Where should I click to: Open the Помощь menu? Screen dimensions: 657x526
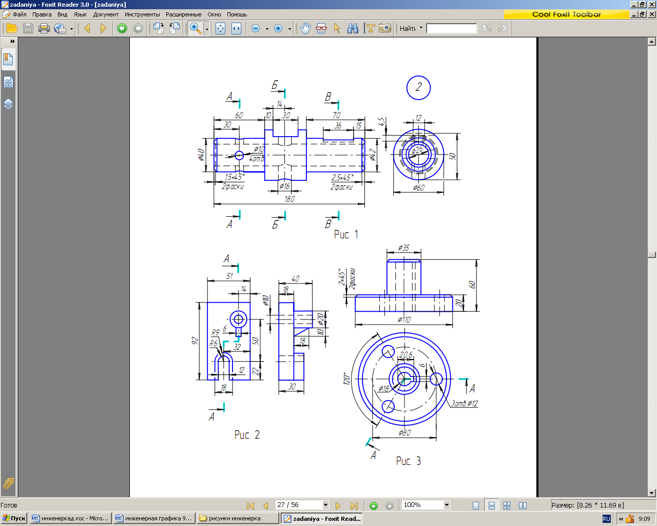237,14
